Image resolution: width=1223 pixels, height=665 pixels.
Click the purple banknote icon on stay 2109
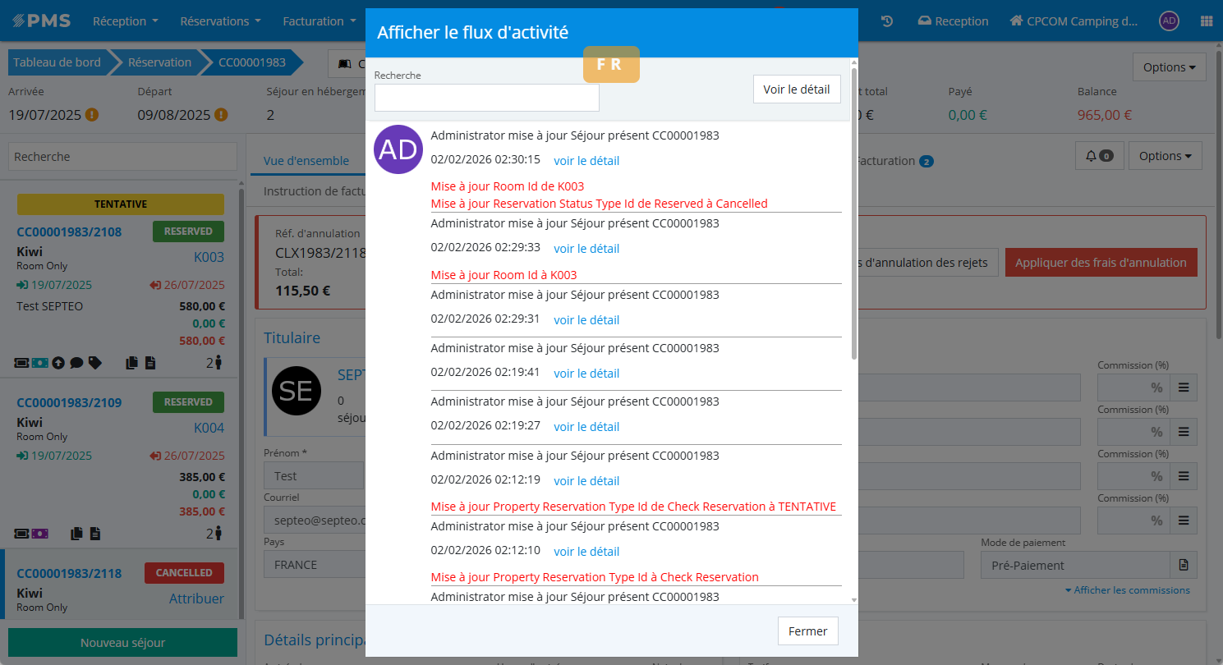click(40, 533)
